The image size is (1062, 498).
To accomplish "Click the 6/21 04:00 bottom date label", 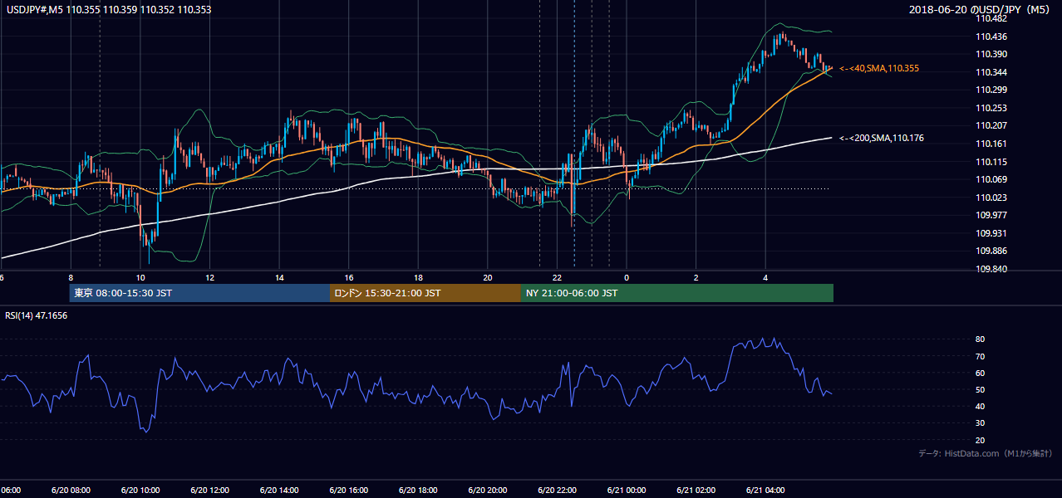I will (765, 491).
